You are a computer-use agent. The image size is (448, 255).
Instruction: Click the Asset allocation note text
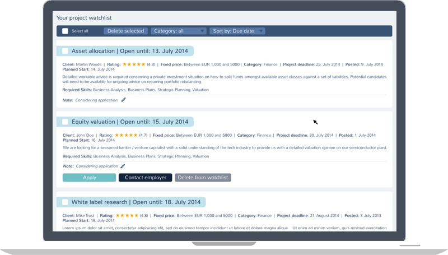coord(96,100)
